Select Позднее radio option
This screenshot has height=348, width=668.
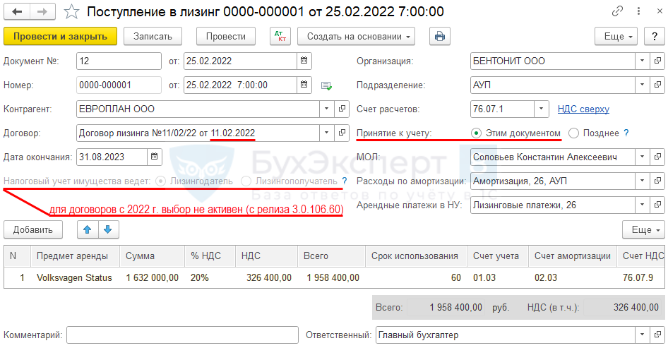point(574,133)
